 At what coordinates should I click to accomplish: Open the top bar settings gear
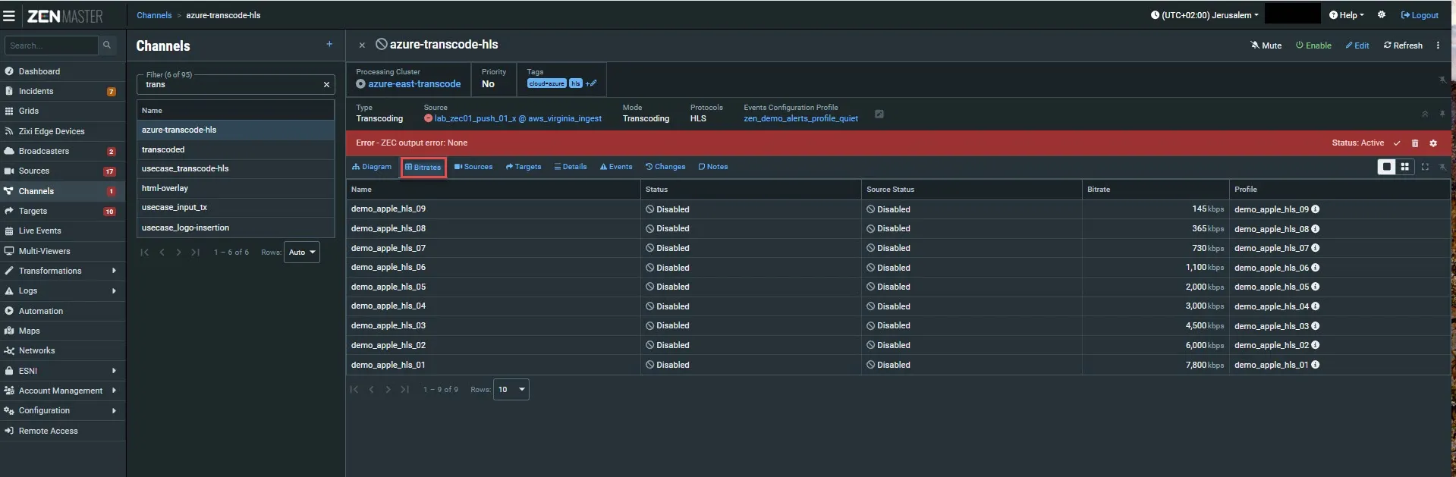pos(1382,15)
